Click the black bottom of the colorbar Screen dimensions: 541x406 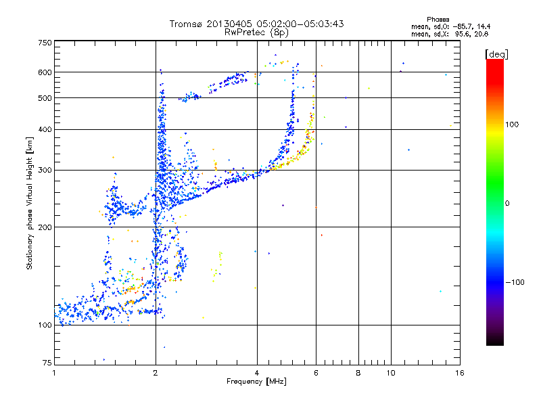coord(495,340)
